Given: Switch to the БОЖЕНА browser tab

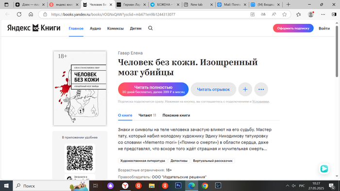Looking at the screenshot, I should point(165,4).
